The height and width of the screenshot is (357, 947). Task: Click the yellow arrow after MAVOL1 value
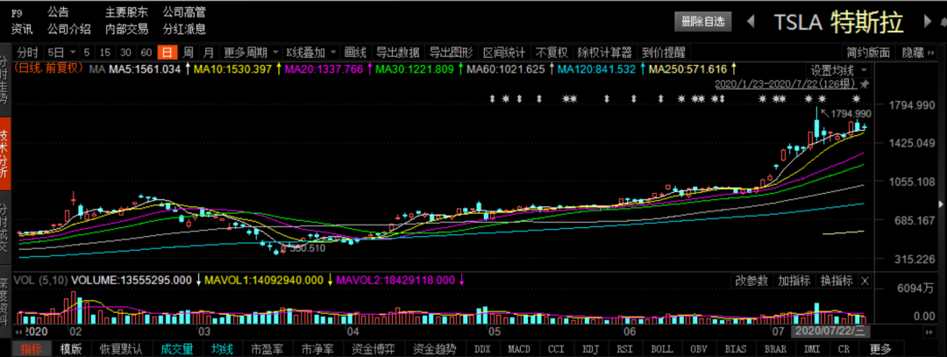point(330,281)
